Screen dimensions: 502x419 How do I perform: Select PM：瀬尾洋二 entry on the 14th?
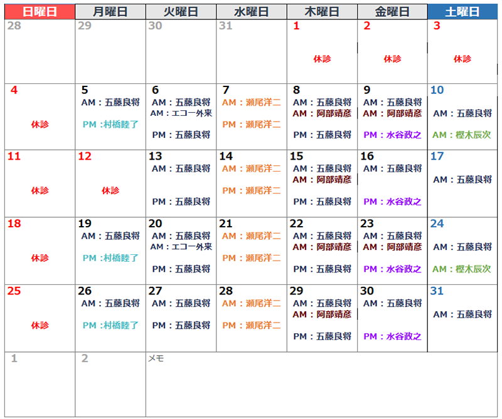pyautogui.click(x=251, y=190)
